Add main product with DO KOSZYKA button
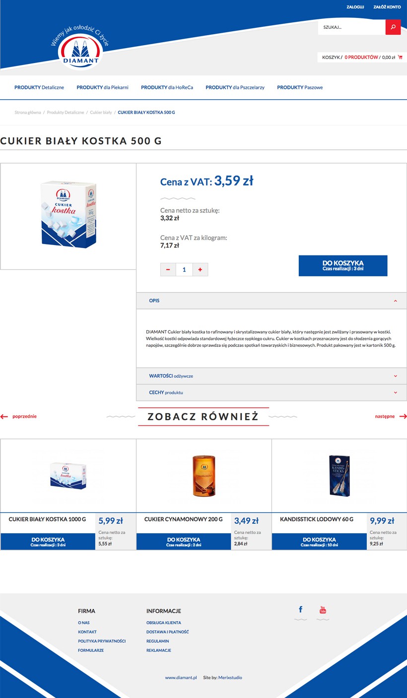Screen dimensions: 407x698 click(x=343, y=266)
